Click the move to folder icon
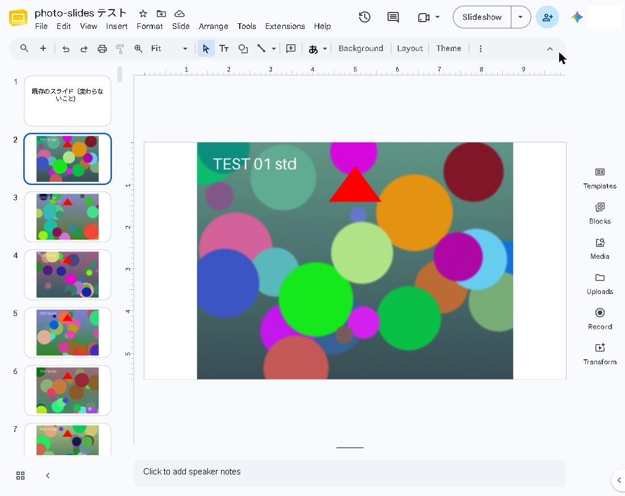This screenshot has height=496, width=625. (161, 14)
